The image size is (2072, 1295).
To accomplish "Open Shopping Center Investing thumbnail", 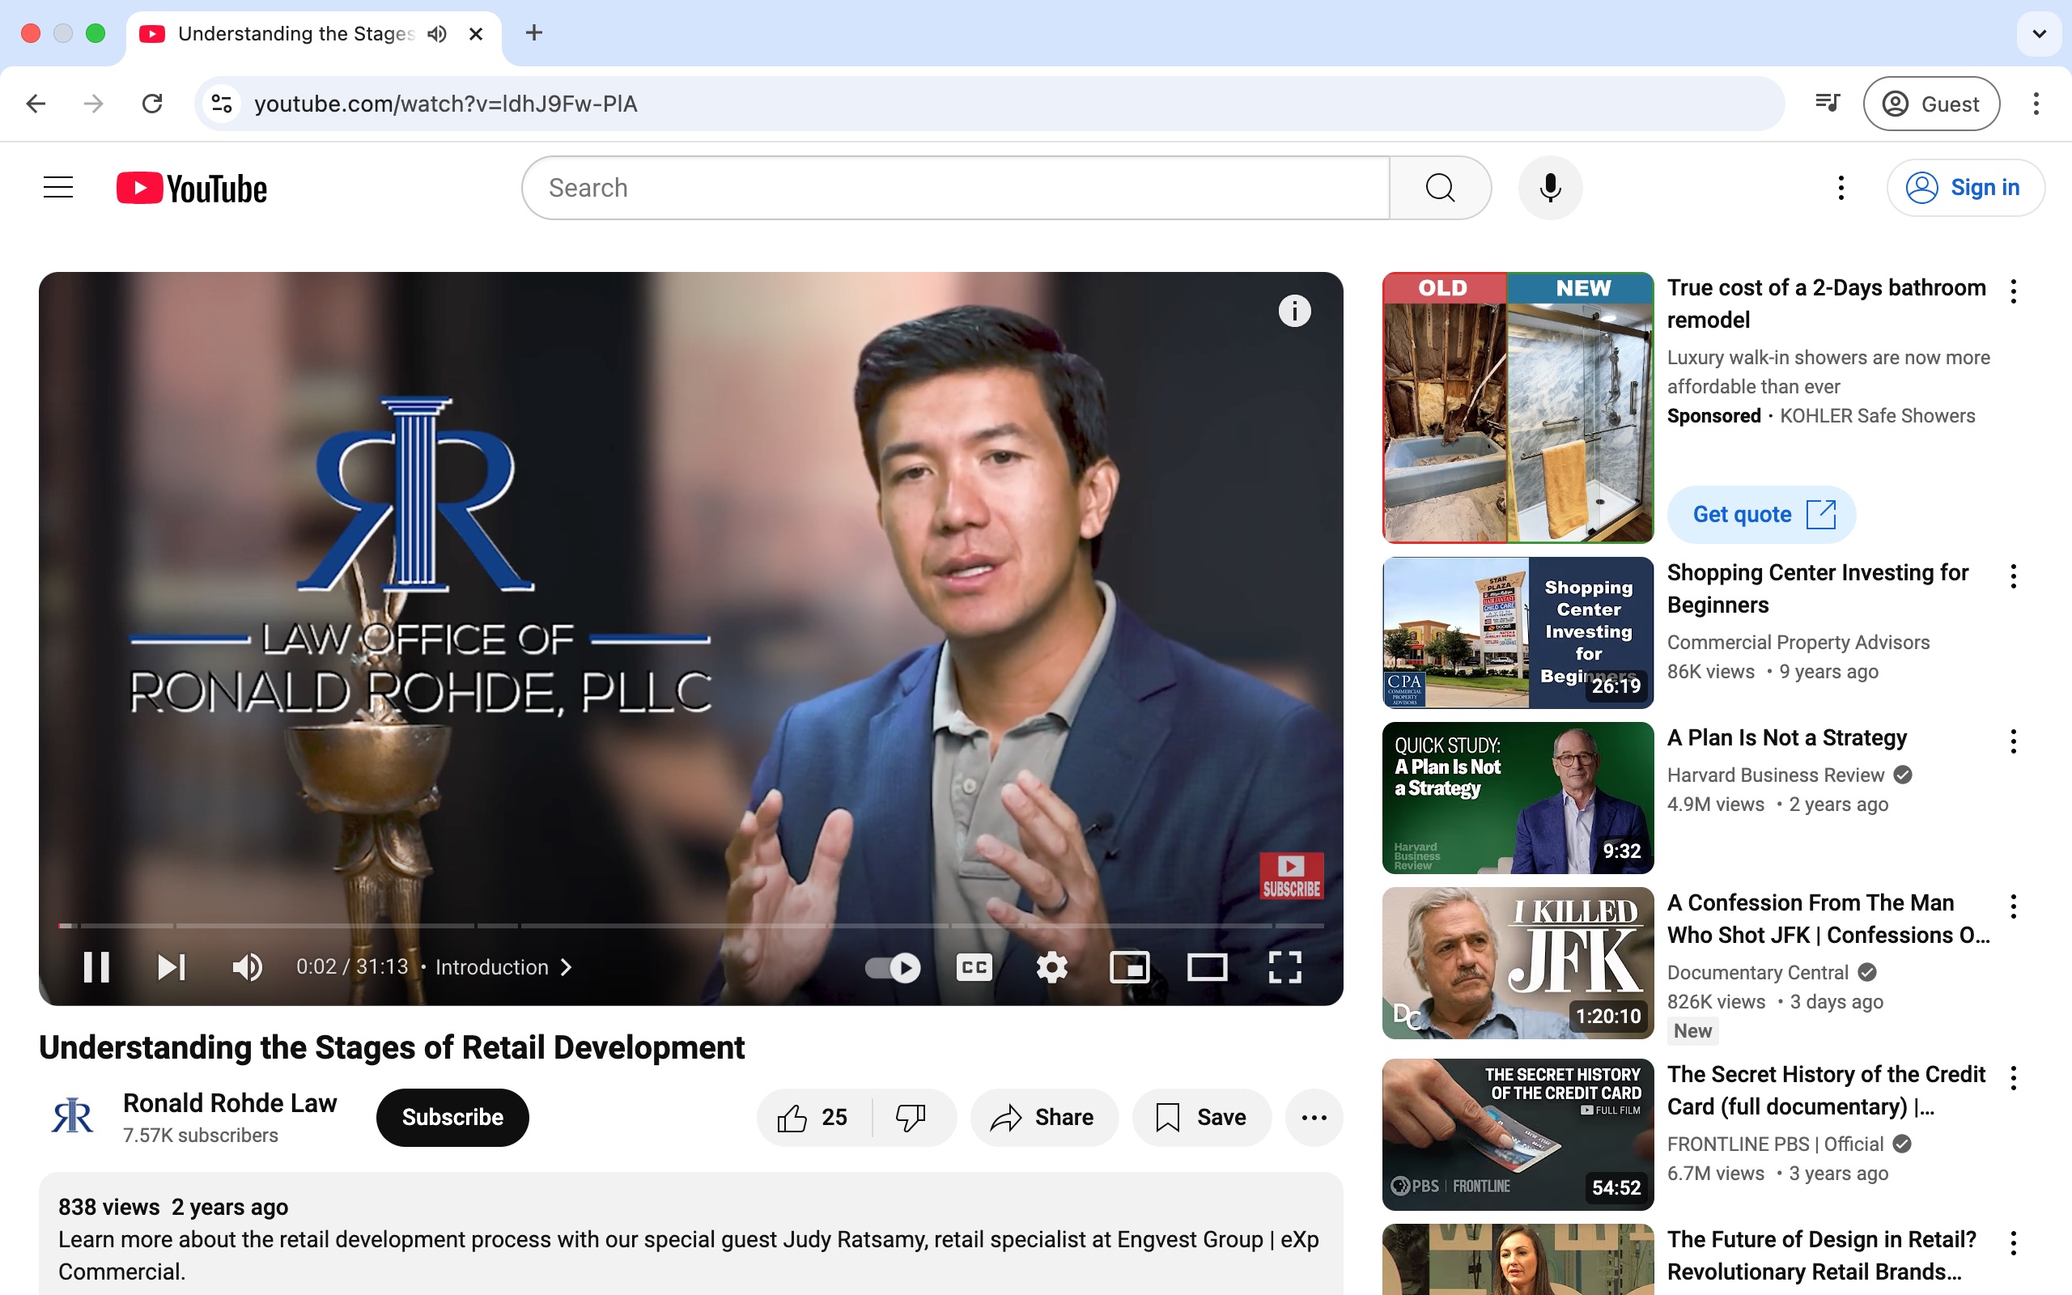I will click(1518, 633).
